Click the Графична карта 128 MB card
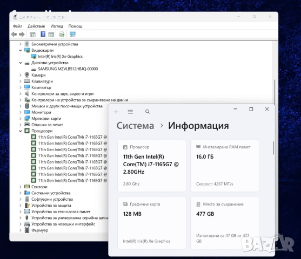301x259 pixels. (152, 223)
